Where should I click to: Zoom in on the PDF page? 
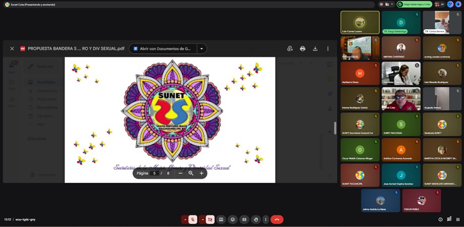(202, 173)
